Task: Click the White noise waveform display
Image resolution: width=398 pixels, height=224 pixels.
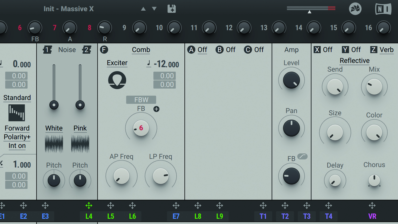Action: (54, 144)
